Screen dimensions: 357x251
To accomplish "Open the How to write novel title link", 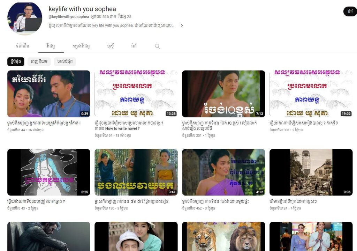I will (x=129, y=126).
